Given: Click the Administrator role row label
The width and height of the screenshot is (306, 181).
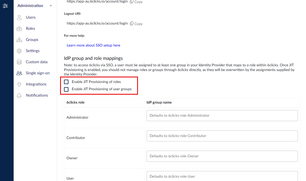Looking at the screenshot, I should click(77, 117).
